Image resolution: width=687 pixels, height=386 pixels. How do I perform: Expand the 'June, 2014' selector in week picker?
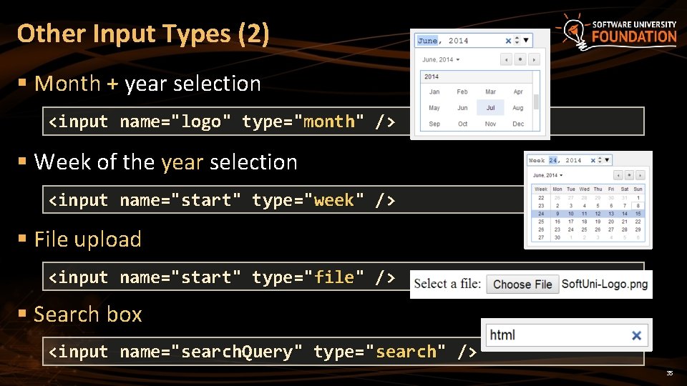click(x=547, y=175)
